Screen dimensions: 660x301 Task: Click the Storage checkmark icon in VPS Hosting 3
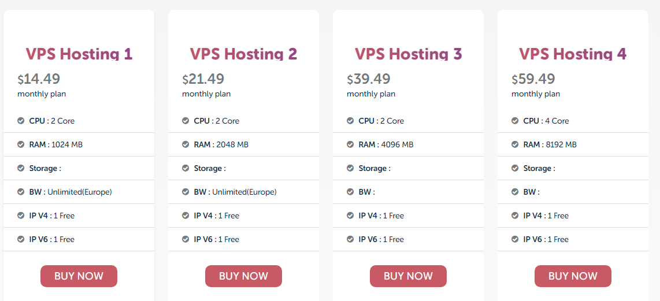point(350,168)
